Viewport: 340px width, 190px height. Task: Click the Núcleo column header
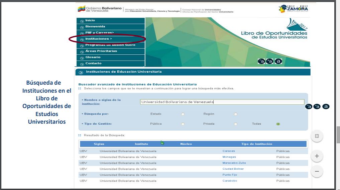(186, 144)
